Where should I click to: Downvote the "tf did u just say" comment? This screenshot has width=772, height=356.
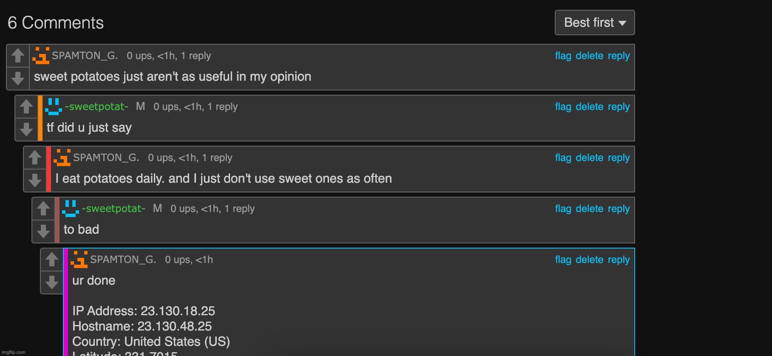point(26,129)
